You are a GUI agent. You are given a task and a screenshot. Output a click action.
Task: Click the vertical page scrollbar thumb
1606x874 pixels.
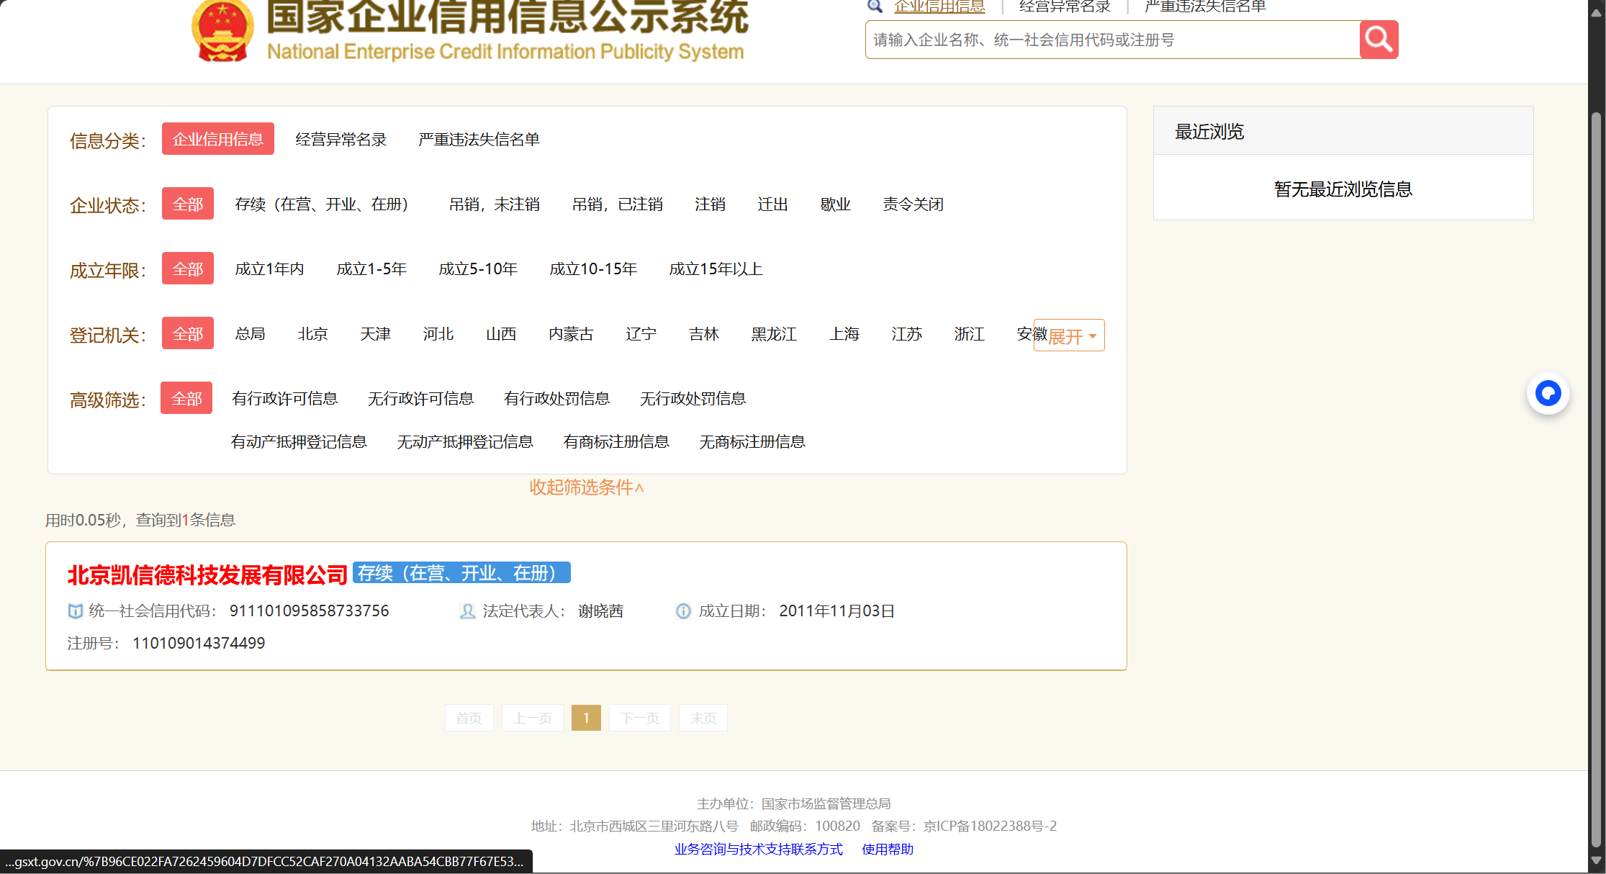[x=1596, y=479]
